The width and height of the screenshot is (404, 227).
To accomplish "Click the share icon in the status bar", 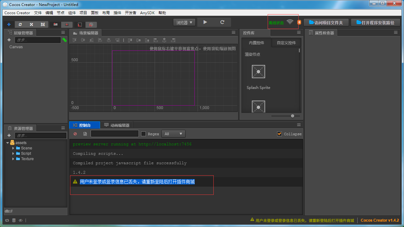I will pos(7,220).
